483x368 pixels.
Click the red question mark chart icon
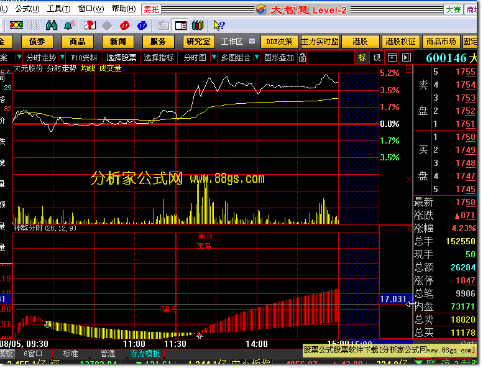tap(90, 25)
